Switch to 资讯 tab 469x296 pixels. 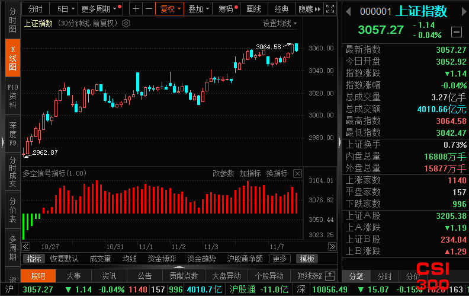click(x=109, y=276)
